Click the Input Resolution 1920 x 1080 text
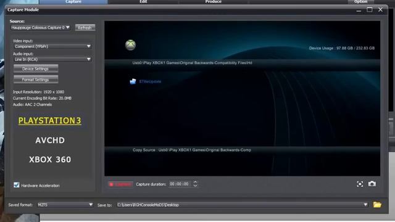 coord(38,92)
